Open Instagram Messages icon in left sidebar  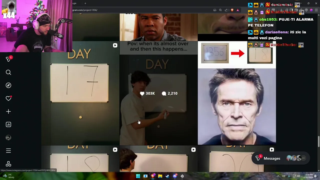point(8,59)
